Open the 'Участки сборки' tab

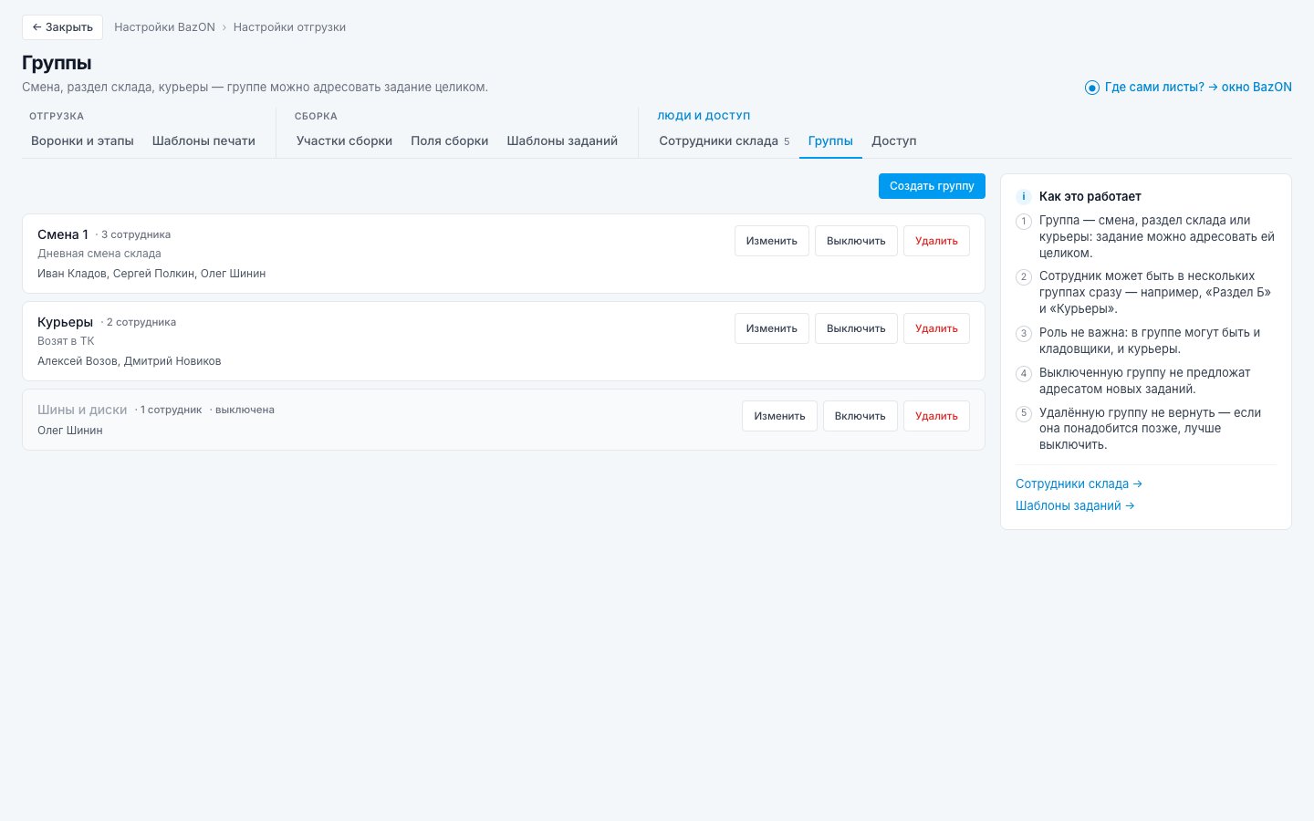pyautogui.click(x=344, y=140)
